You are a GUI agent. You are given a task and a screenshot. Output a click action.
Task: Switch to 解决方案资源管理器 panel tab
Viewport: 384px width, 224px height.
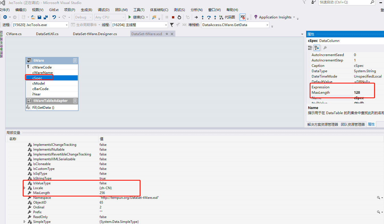click(x=323, y=124)
